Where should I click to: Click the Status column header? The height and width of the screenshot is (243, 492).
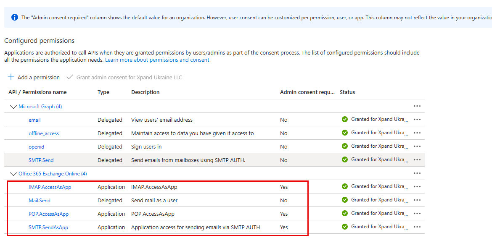click(x=347, y=92)
